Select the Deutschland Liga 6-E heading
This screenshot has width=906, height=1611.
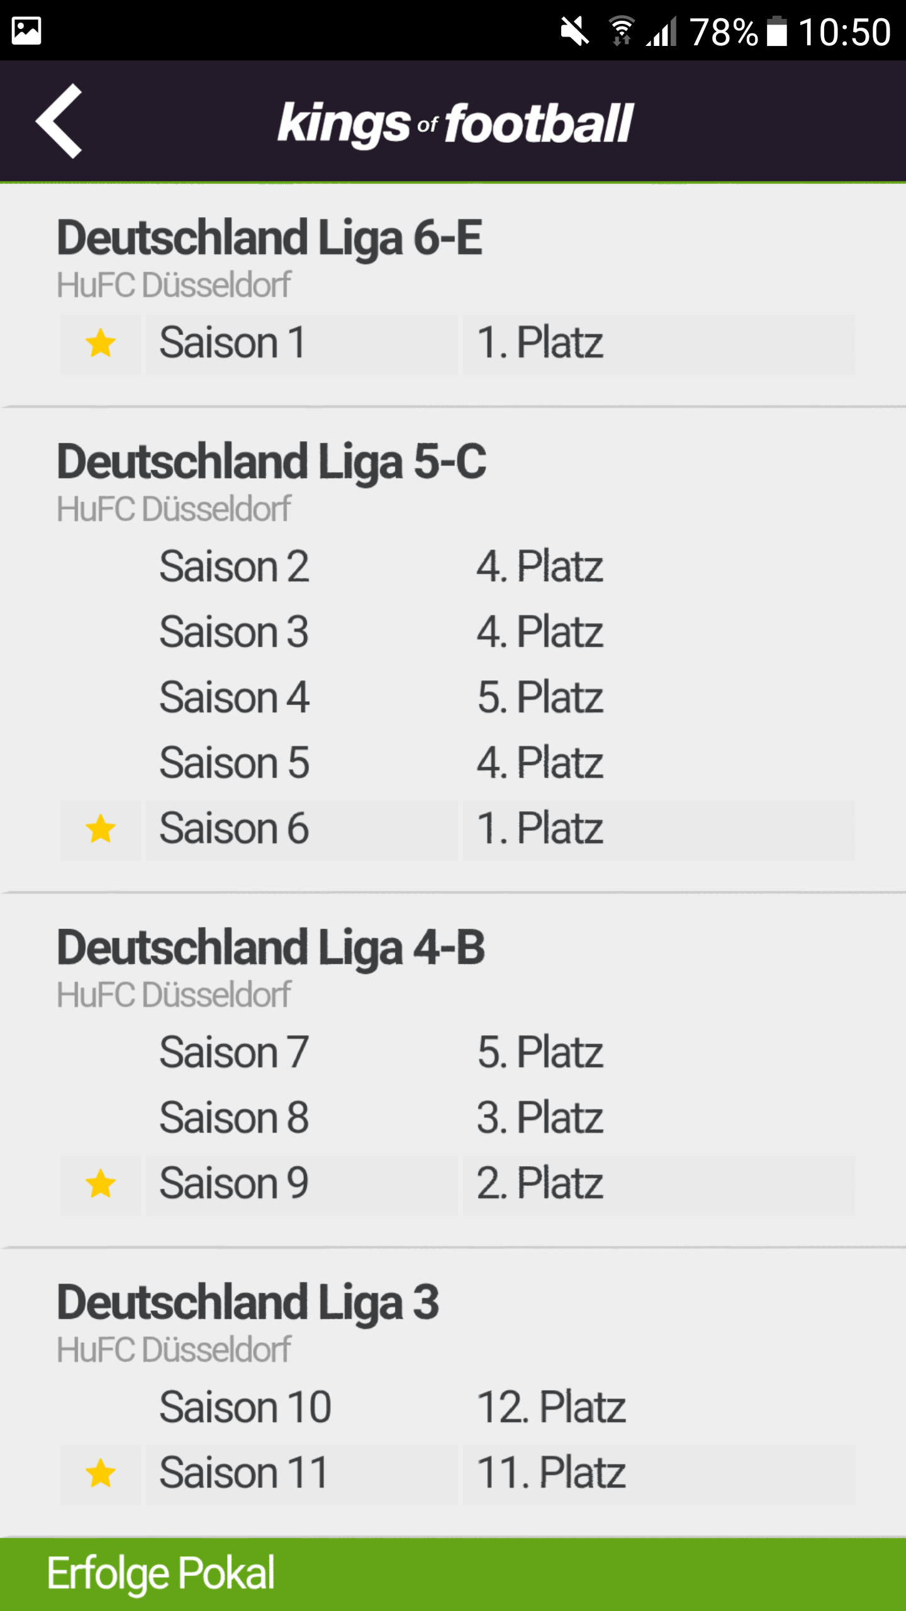tap(269, 238)
